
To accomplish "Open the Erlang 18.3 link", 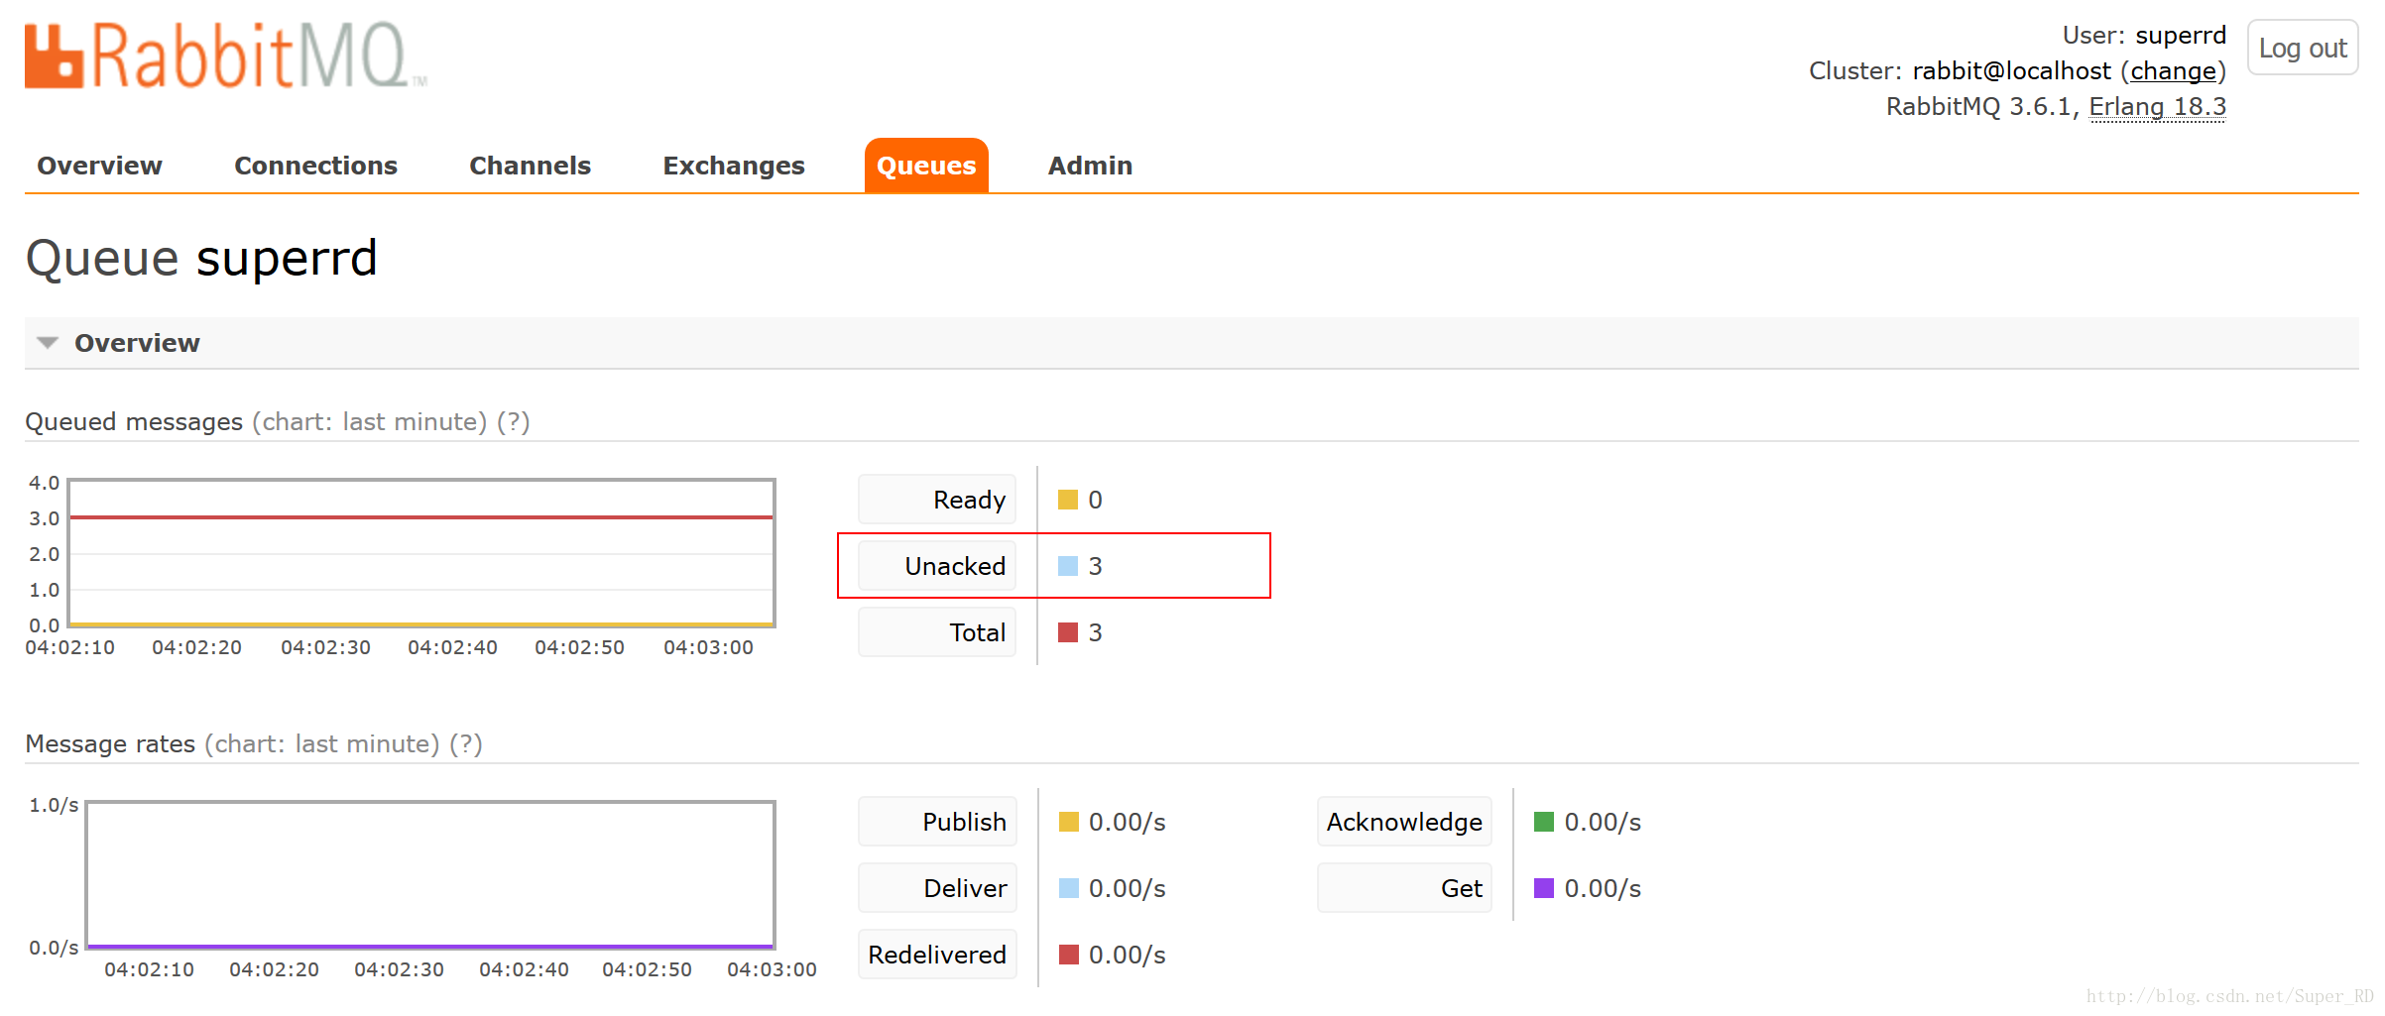I will [2157, 107].
